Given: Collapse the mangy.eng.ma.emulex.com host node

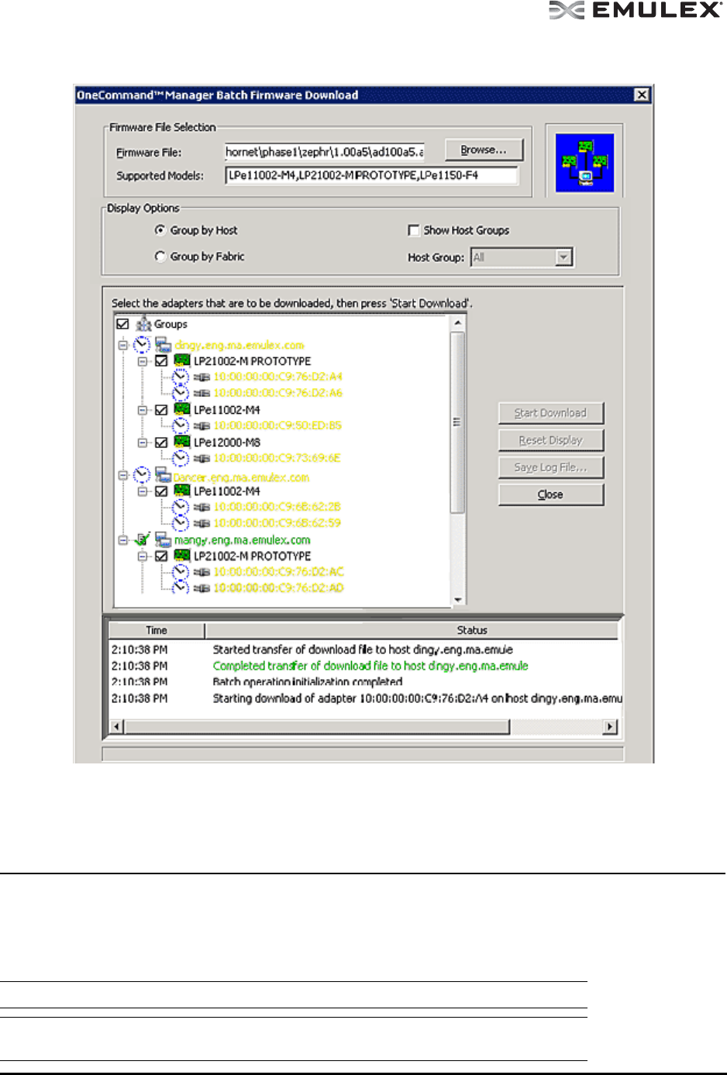Looking at the screenshot, I should pos(122,539).
